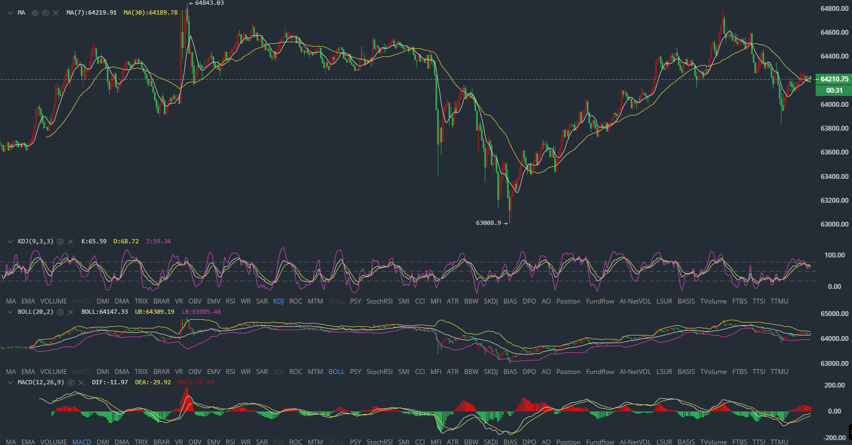
Task: Select FTBS in the bottom indicator row
Action: pyautogui.click(x=740, y=442)
